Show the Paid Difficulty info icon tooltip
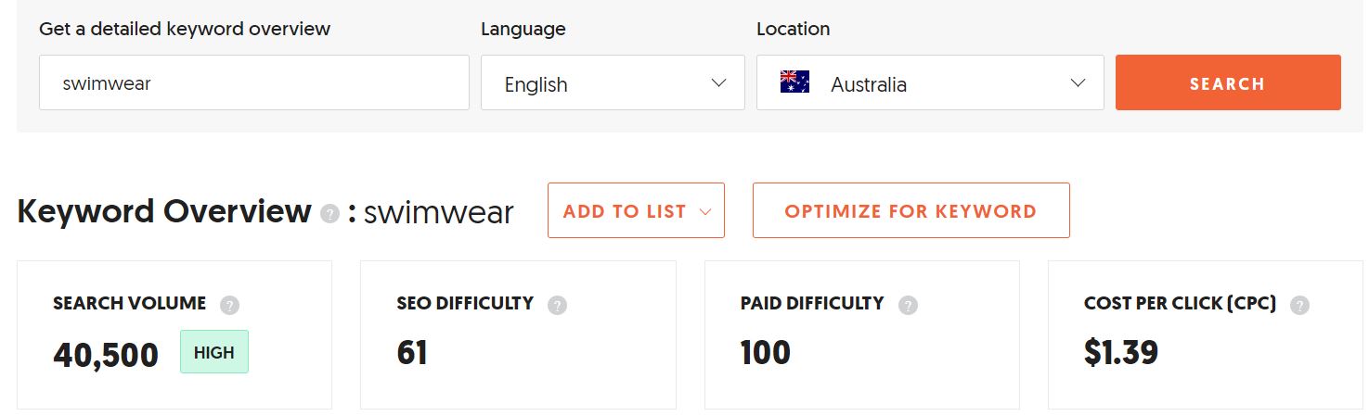Image resolution: width=1369 pixels, height=416 pixels. tap(908, 305)
